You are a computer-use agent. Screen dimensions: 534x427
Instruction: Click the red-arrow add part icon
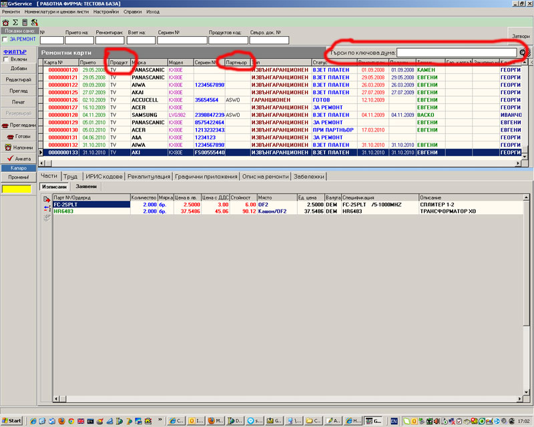pos(47,199)
